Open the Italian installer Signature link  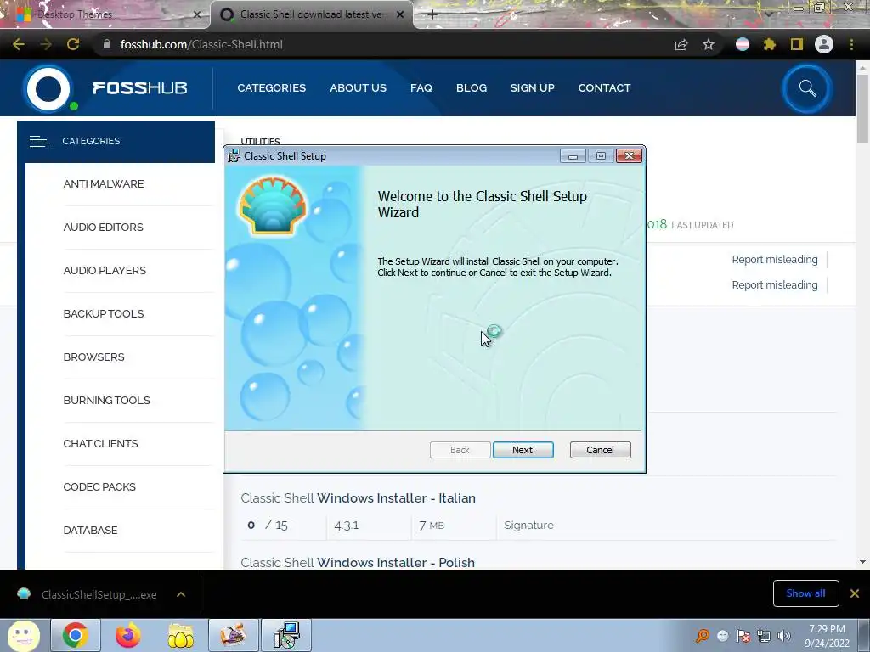pyautogui.click(x=528, y=525)
